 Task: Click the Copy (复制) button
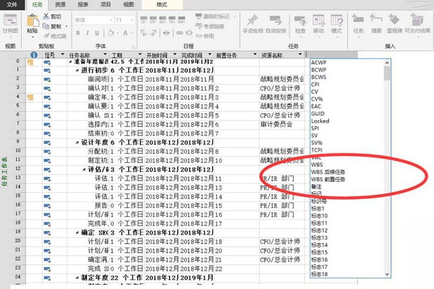point(53,26)
